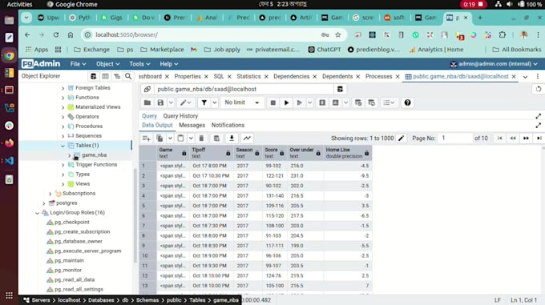This screenshot has width=545, height=305.
Task: Open copy options dropdown in data output
Action: (x=170, y=138)
